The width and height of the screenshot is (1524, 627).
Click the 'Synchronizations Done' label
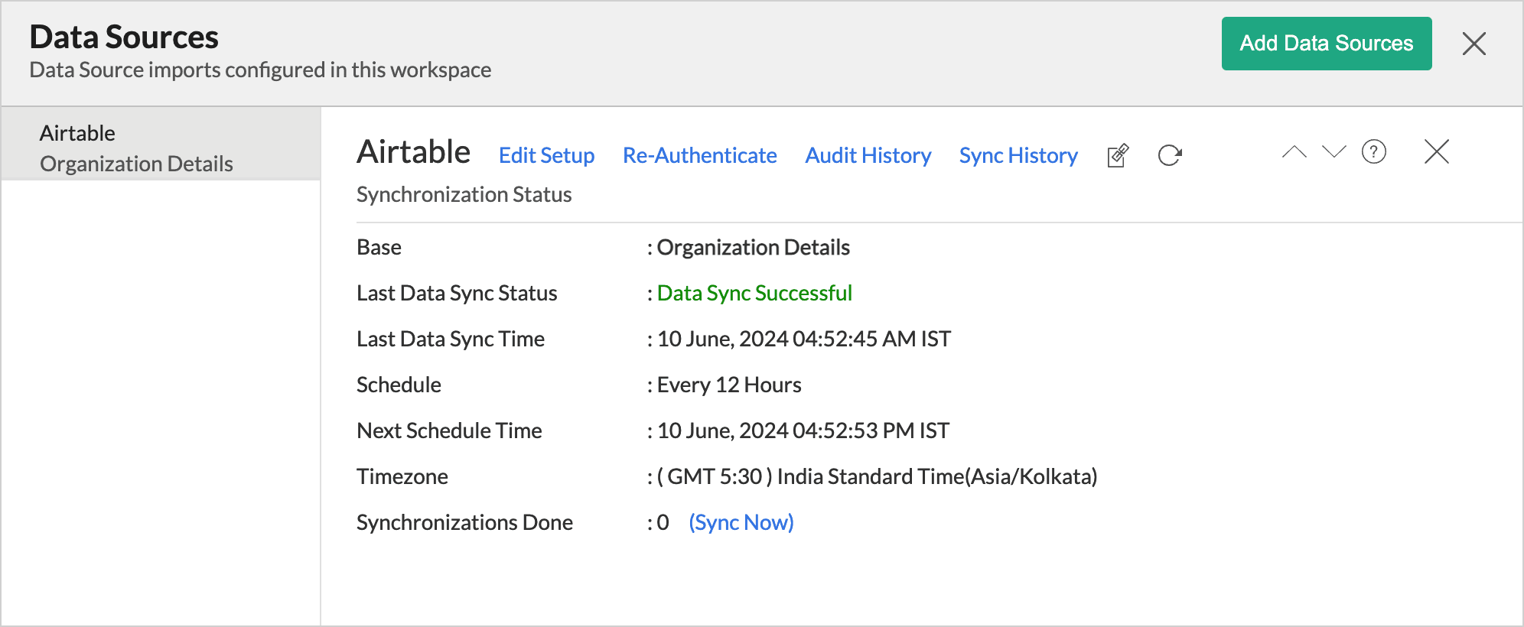click(464, 522)
